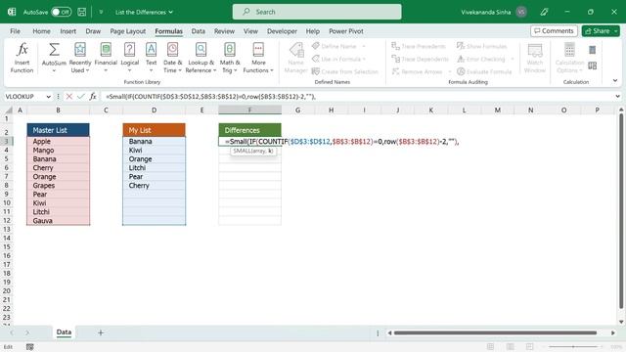This screenshot has width=626, height=352.
Task: Switch to the Data ribbon tab
Action: click(x=198, y=31)
